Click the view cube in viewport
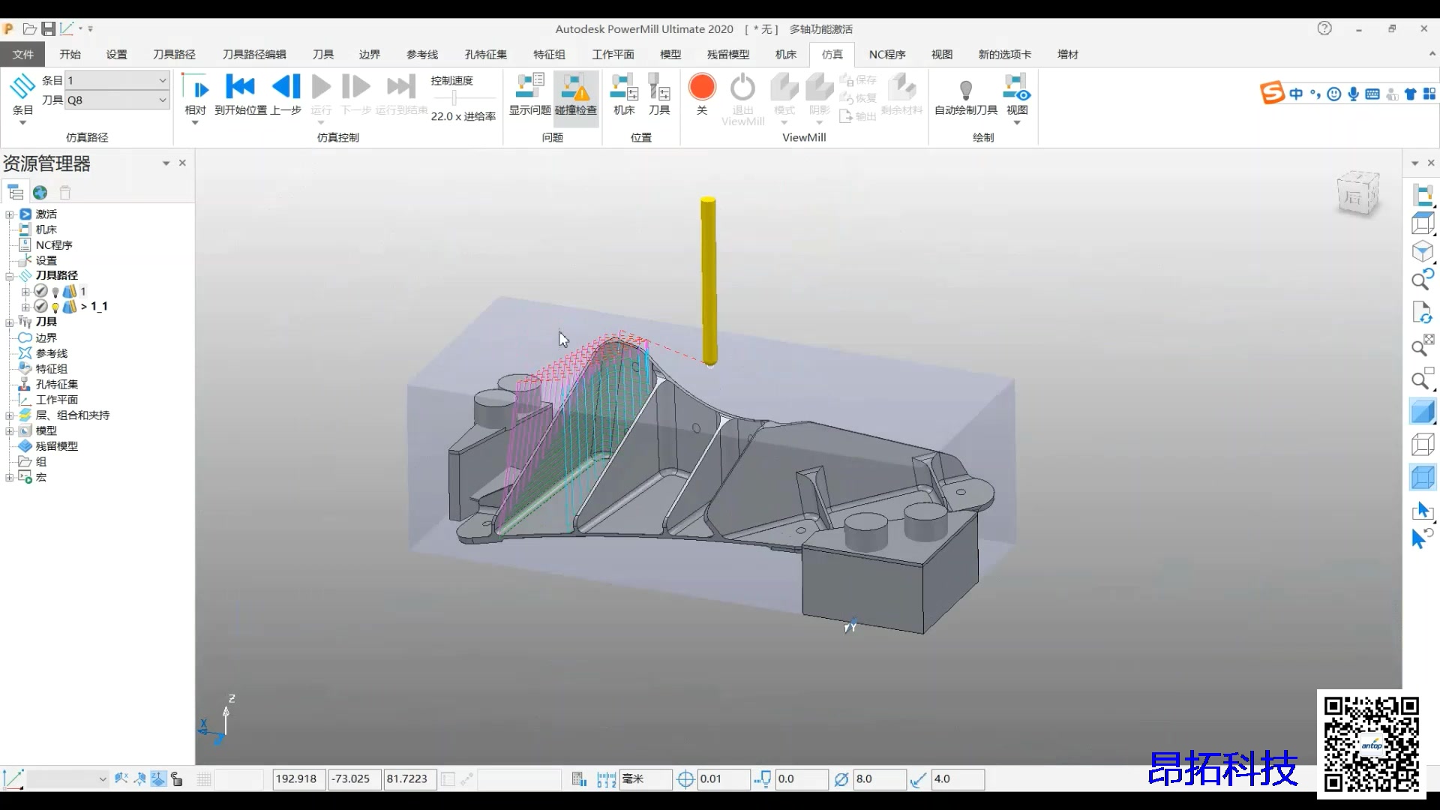The height and width of the screenshot is (810, 1440). coord(1358,193)
